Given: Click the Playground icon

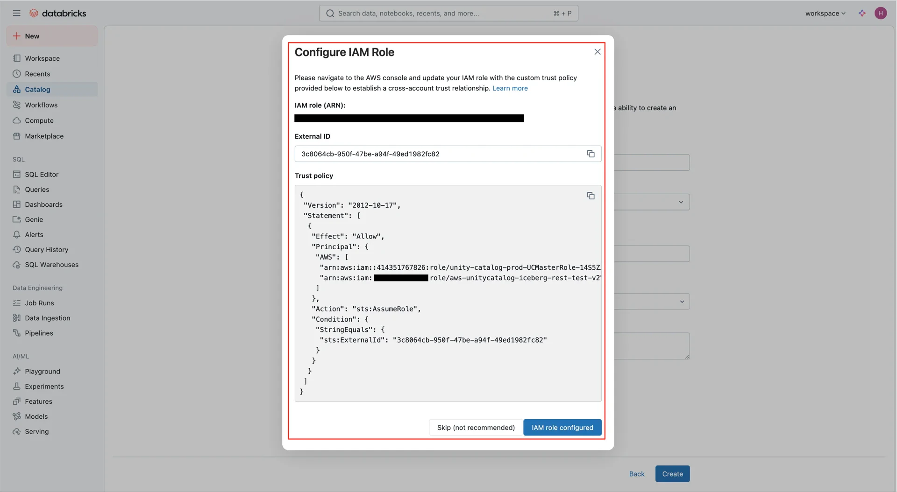Looking at the screenshot, I should [17, 371].
